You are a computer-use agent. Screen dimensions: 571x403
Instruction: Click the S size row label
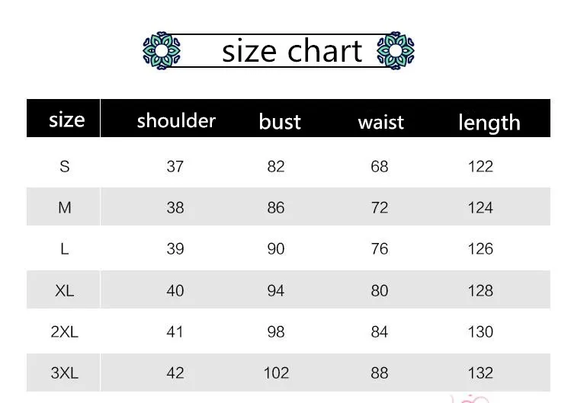click(65, 166)
